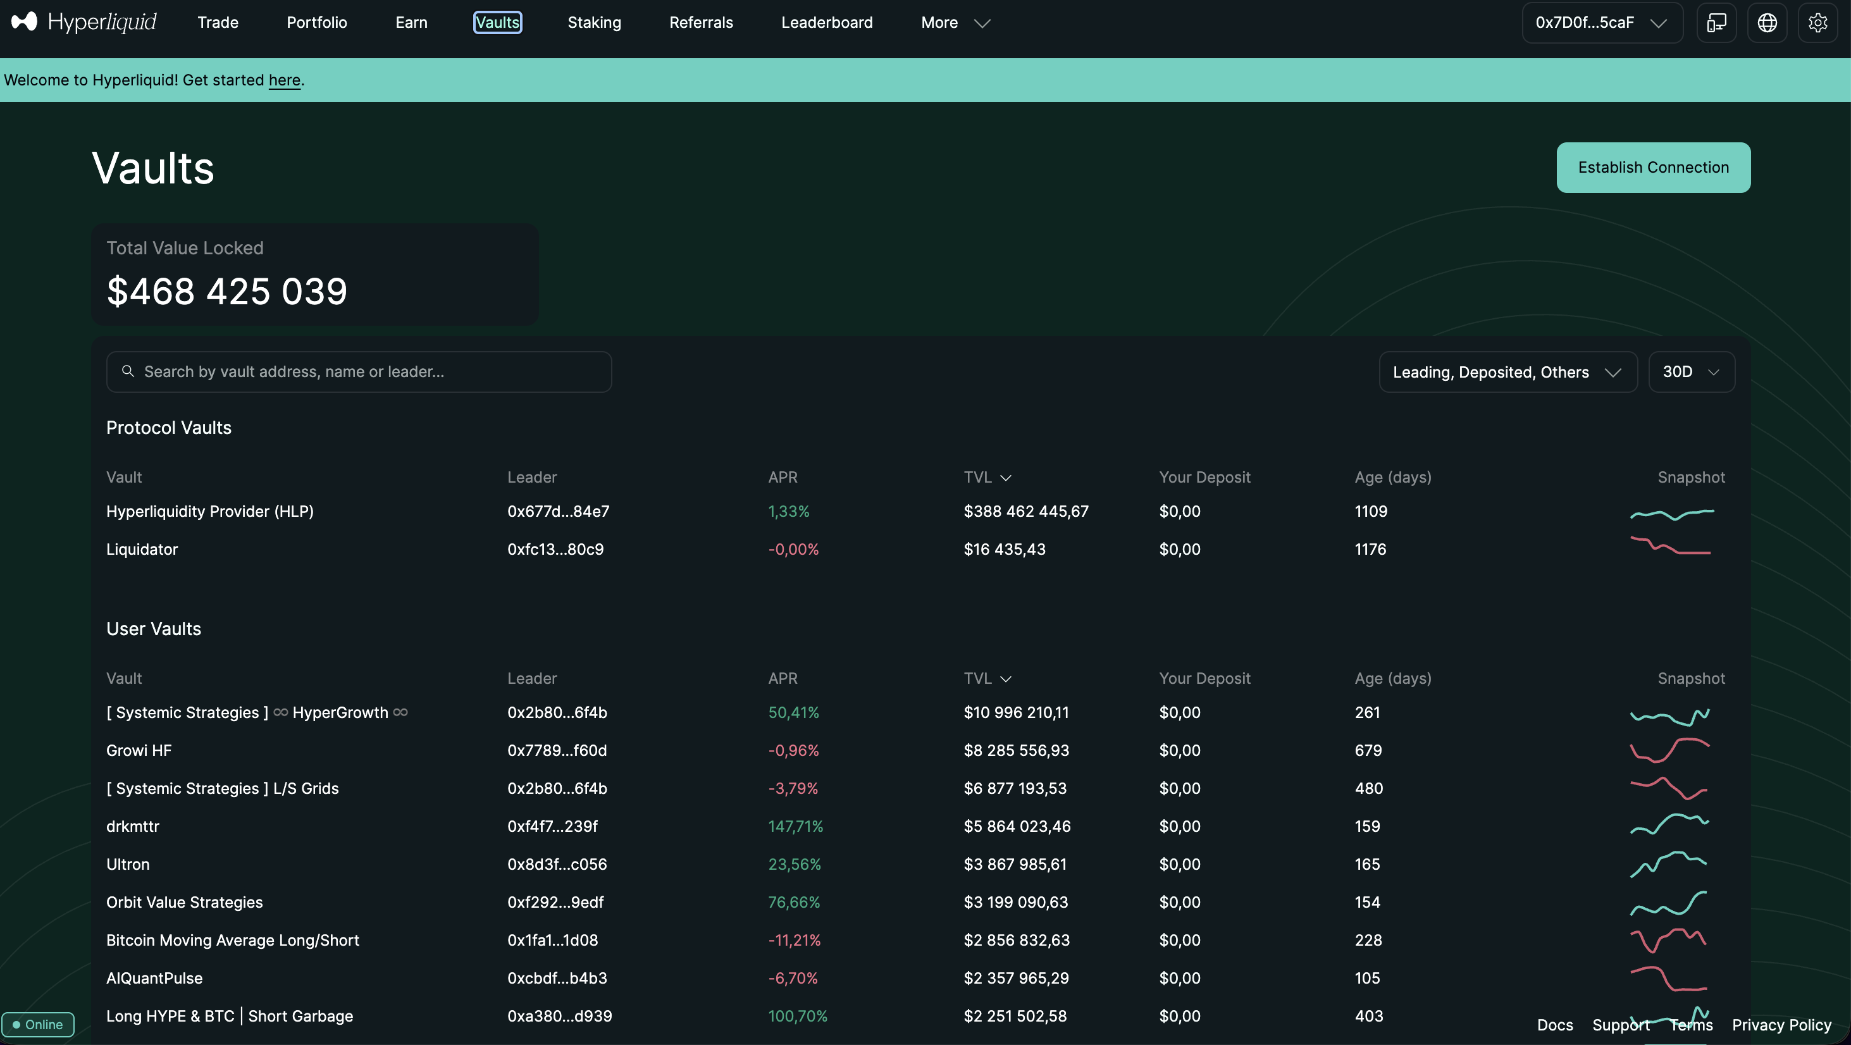Open Orbit Value Strategies vault

tap(185, 902)
